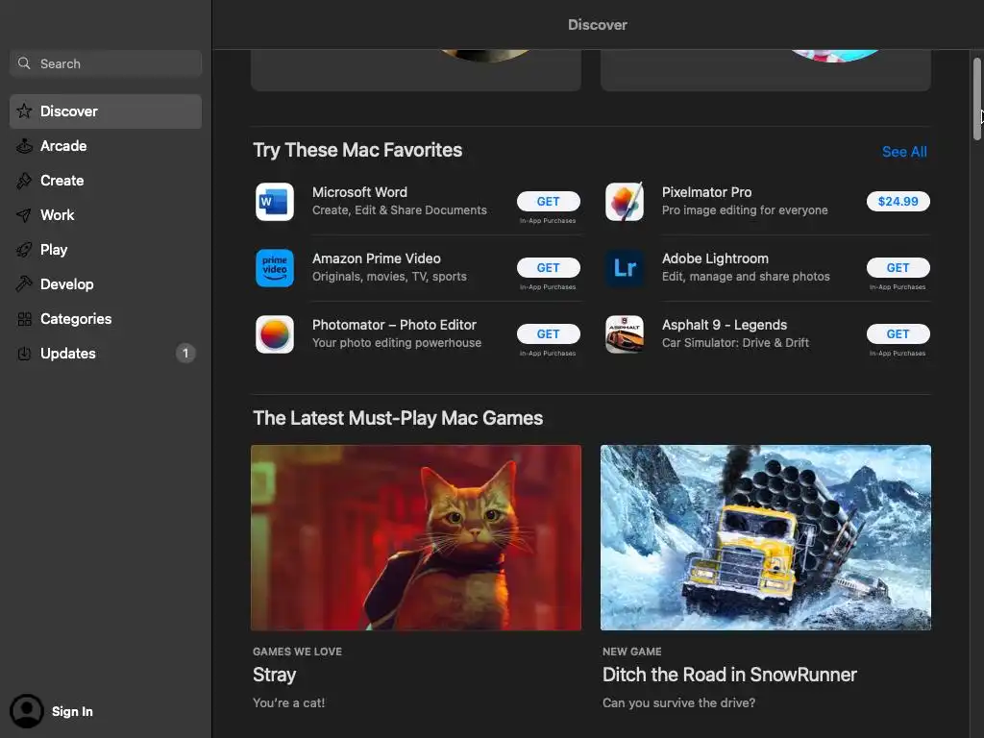Open the Develop section
The image size is (984, 738).
pos(106,284)
